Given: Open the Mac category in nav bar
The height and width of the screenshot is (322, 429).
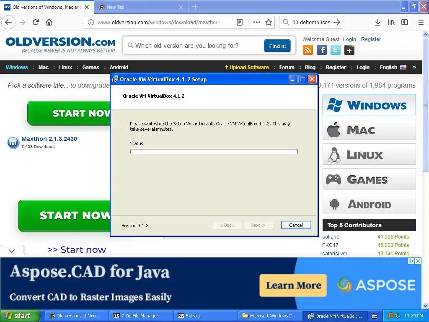Looking at the screenshot, I should (x=43, y=68).
